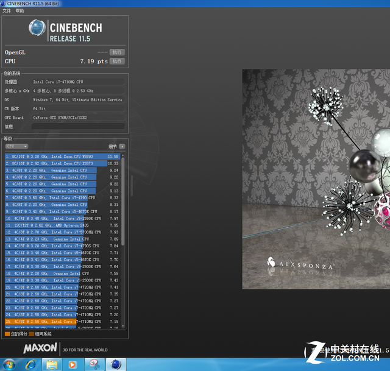
Task: Click the Cinebench globe logo
Action: pos(38,28)
